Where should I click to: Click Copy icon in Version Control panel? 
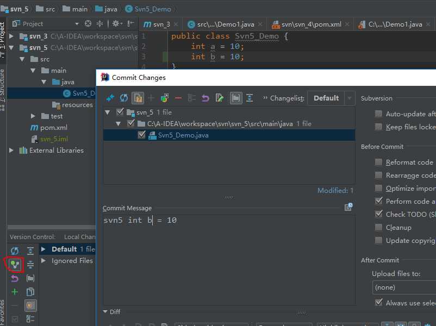[x=30, y=292]
